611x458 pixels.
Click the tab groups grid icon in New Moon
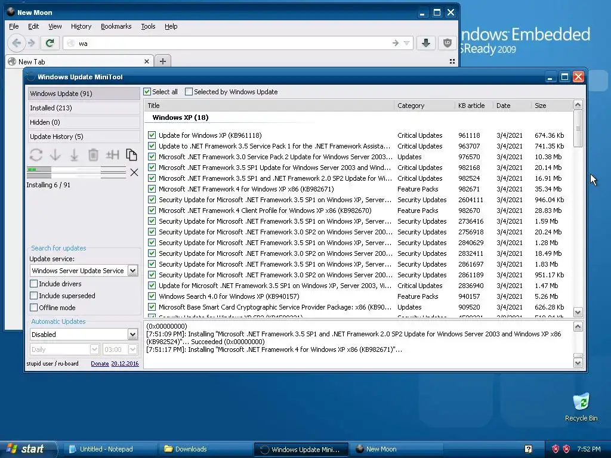coord(452,61)
